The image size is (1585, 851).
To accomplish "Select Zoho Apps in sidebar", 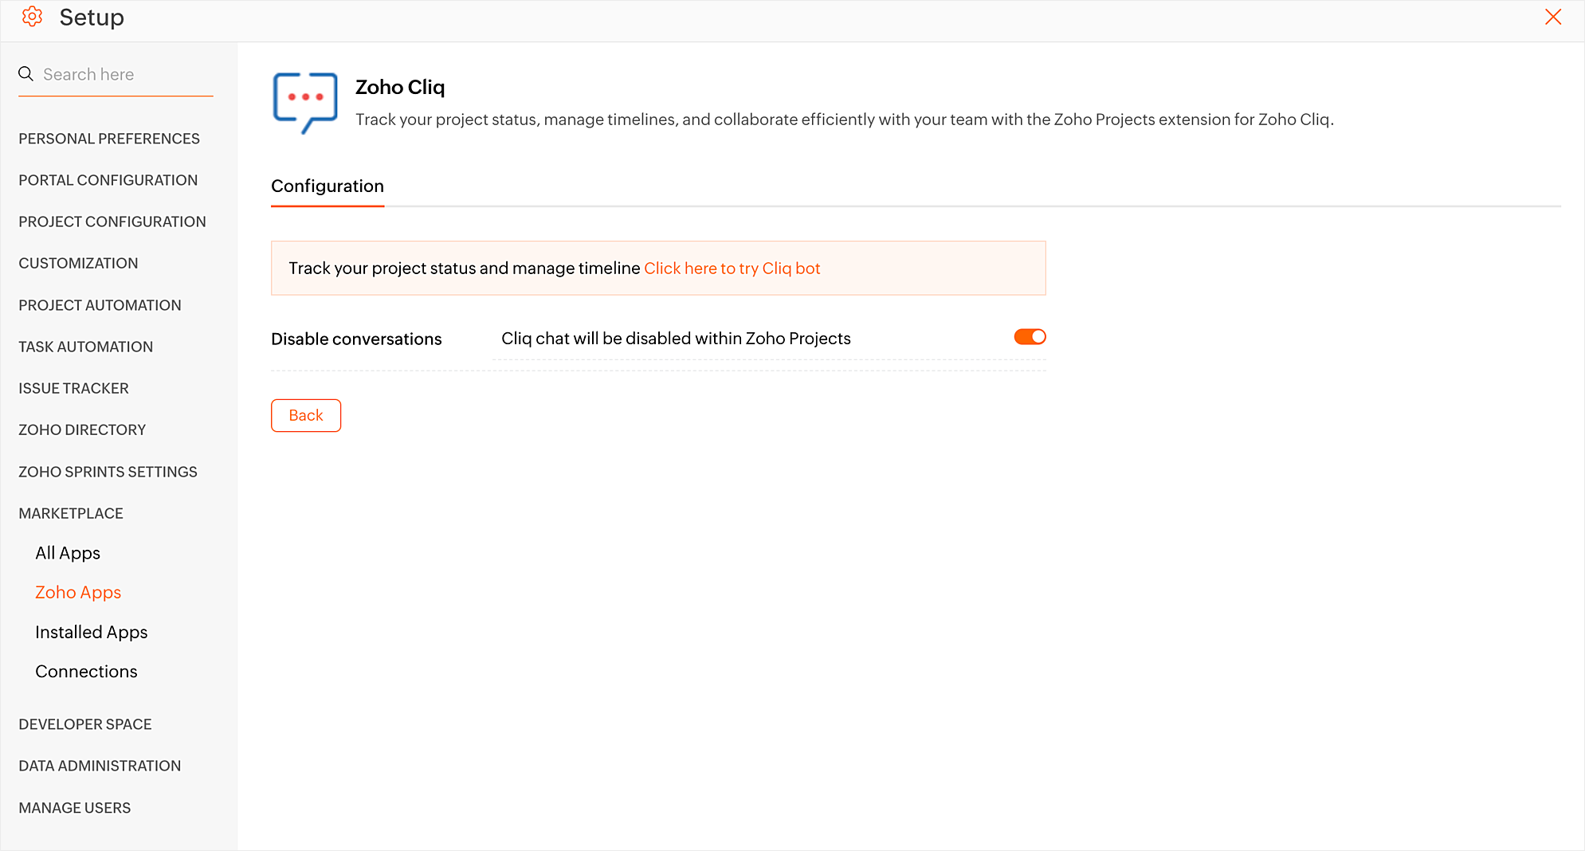I will (x=78, y=592).
